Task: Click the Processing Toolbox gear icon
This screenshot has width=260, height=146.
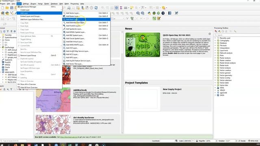Action: point(117,8)
